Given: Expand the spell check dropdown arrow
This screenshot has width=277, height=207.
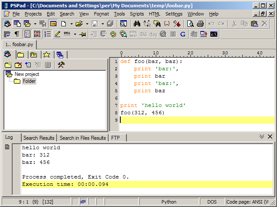Looking at the screenshot, I should click(x=75, y=34).
